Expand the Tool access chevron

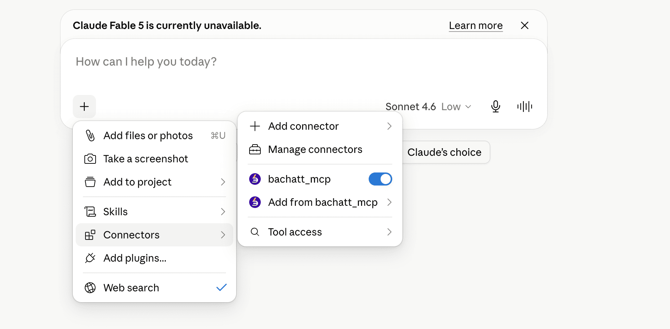click(x=389, y=232)
